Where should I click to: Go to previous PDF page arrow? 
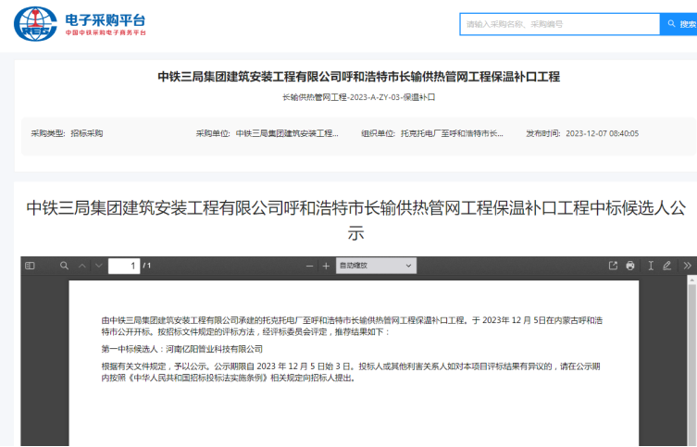pyautogui.click(x=81, y=266)
